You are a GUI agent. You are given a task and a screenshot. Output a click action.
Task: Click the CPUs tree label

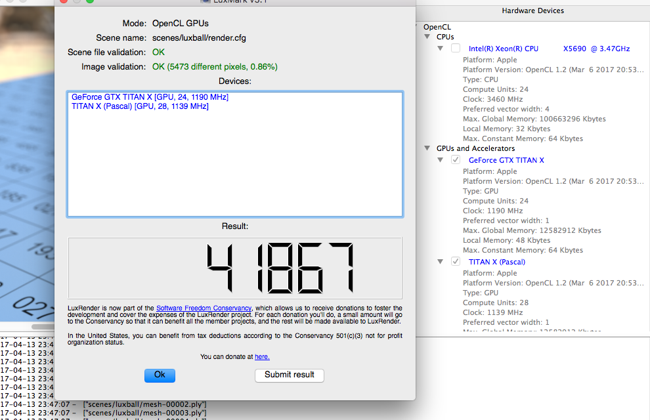coord(445,37)
